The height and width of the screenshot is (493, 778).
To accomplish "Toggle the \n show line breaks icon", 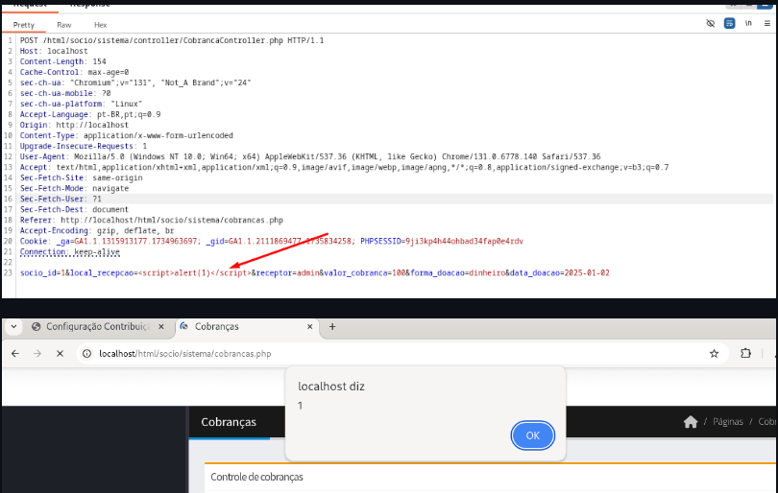I will [748, 23].
